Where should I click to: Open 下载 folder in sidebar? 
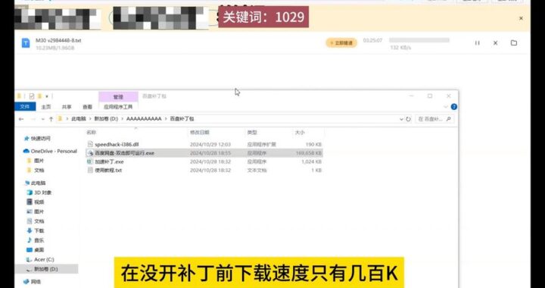coord(39,230)
